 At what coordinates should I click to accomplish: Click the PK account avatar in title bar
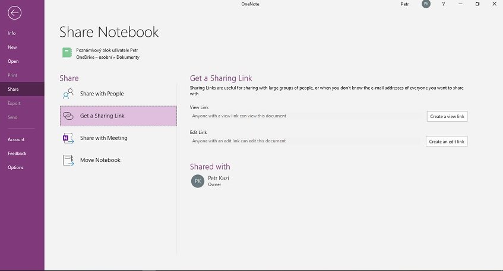click(x=426, y=4)
